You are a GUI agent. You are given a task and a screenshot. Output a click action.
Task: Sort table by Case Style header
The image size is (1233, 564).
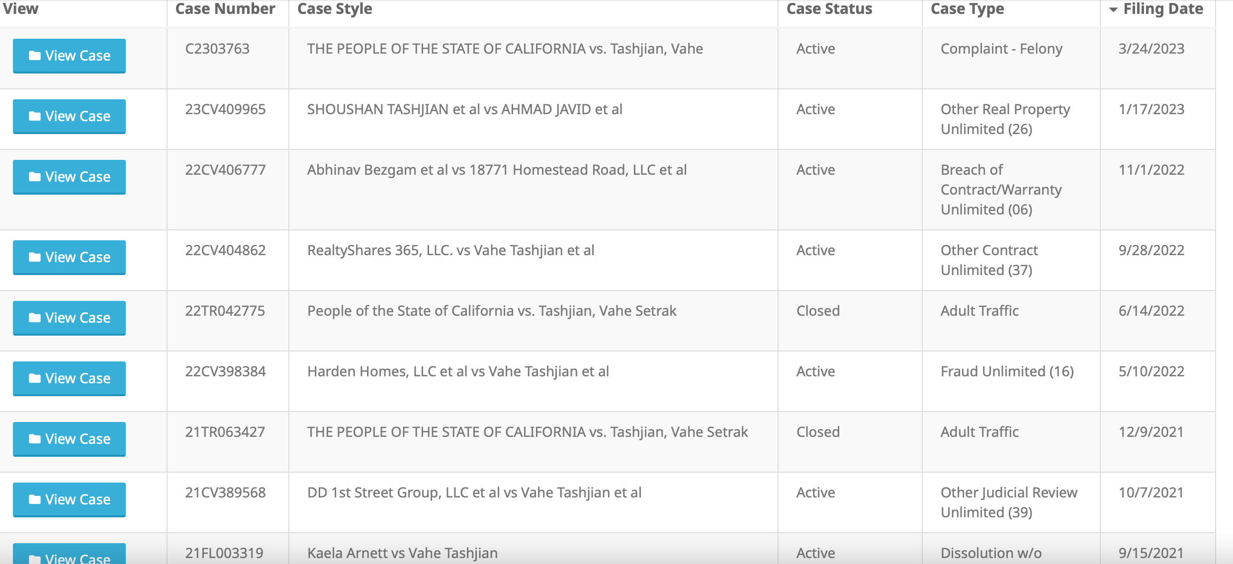coord(335,9)
